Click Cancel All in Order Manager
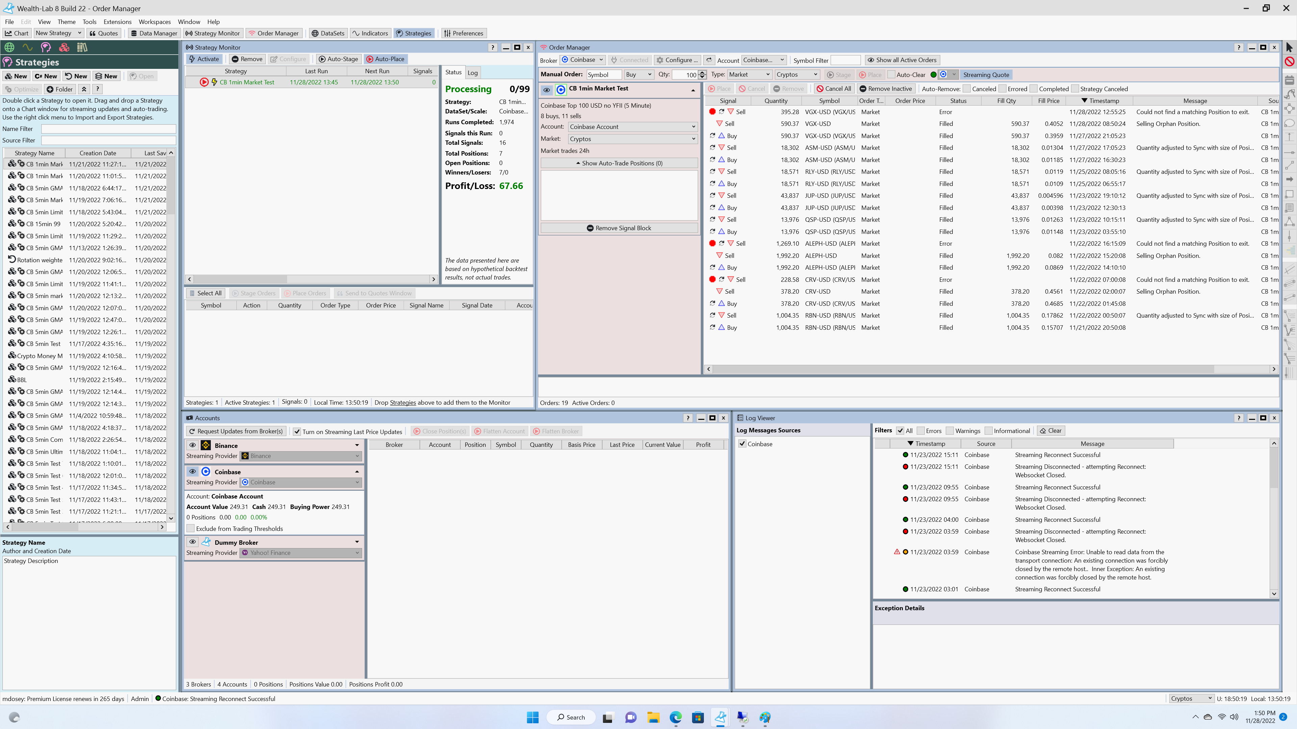Screen dimensions: 1297x729 coord(834,88)
